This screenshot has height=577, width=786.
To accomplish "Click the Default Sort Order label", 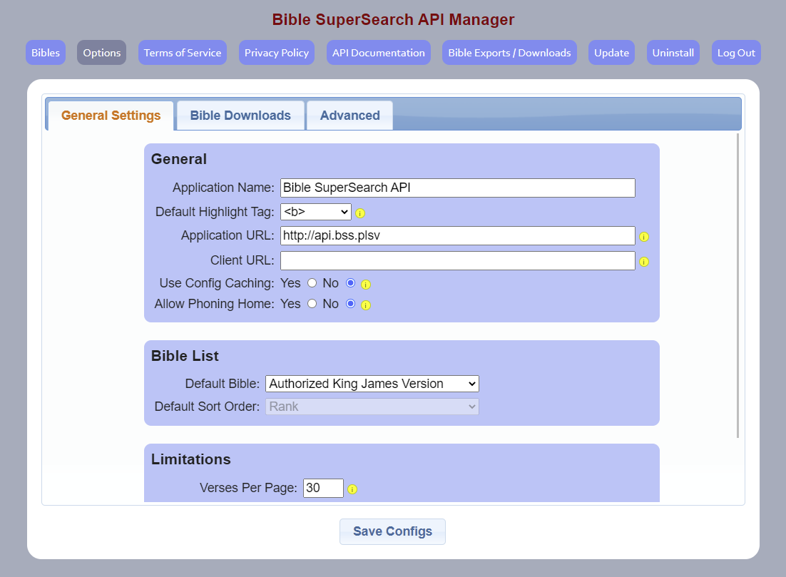I will [207, 407].
